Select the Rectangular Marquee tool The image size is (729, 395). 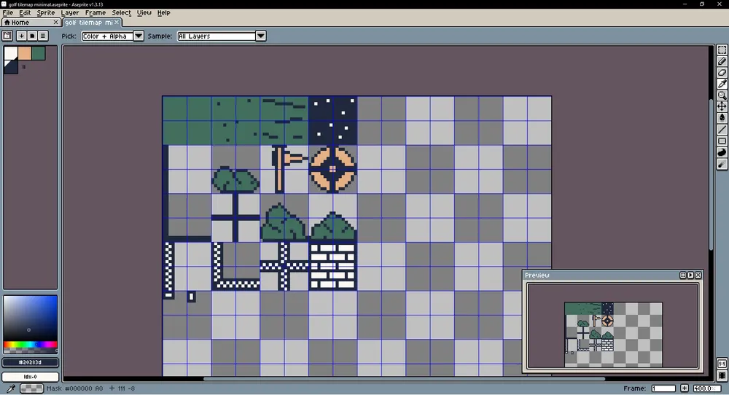pos(722,50)
